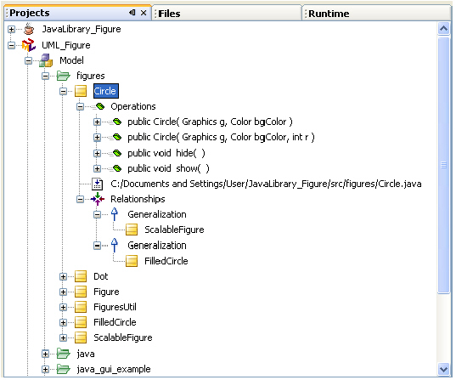
Task: Expand the FiguresUtil class node
Action: [x=63, y=307]
